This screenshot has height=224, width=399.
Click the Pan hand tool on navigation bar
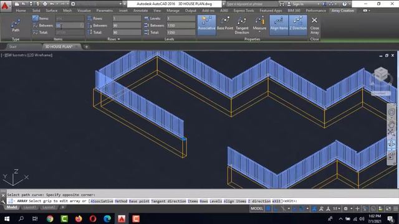(x=391, y=124)
